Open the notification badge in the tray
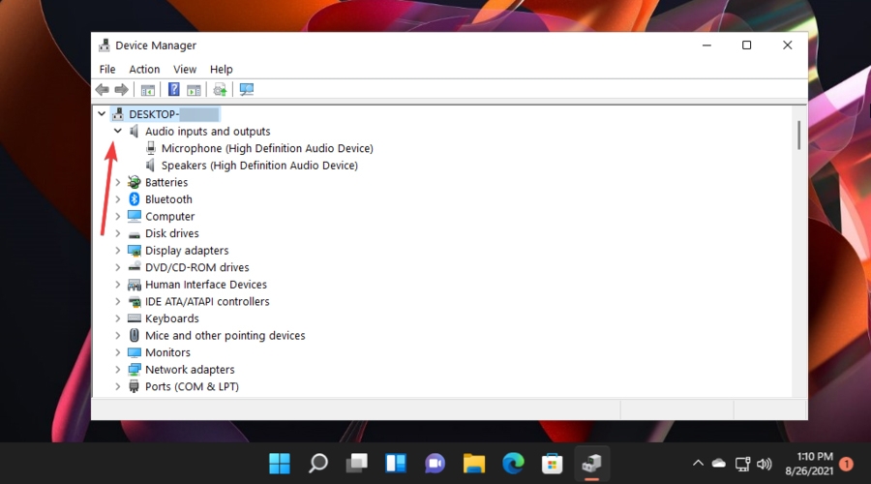871x484 pixels. (x=847, y=464)
